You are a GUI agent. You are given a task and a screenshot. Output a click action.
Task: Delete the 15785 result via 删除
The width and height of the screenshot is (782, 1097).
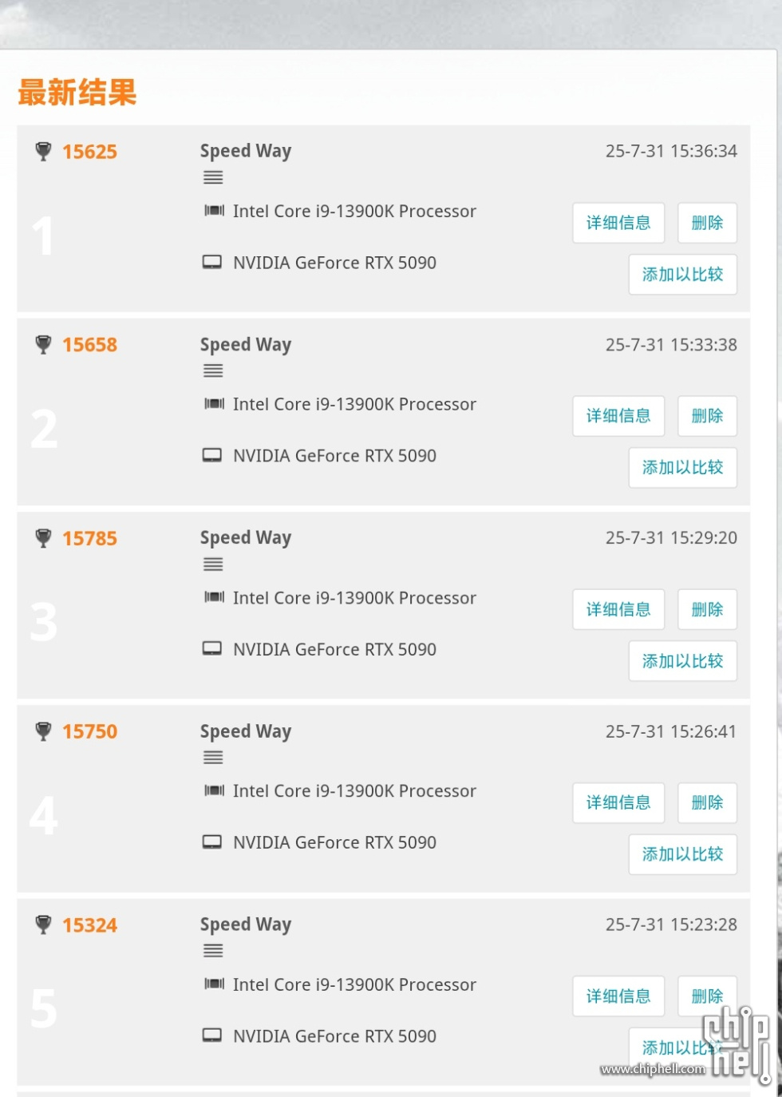(x=707, y=609)
